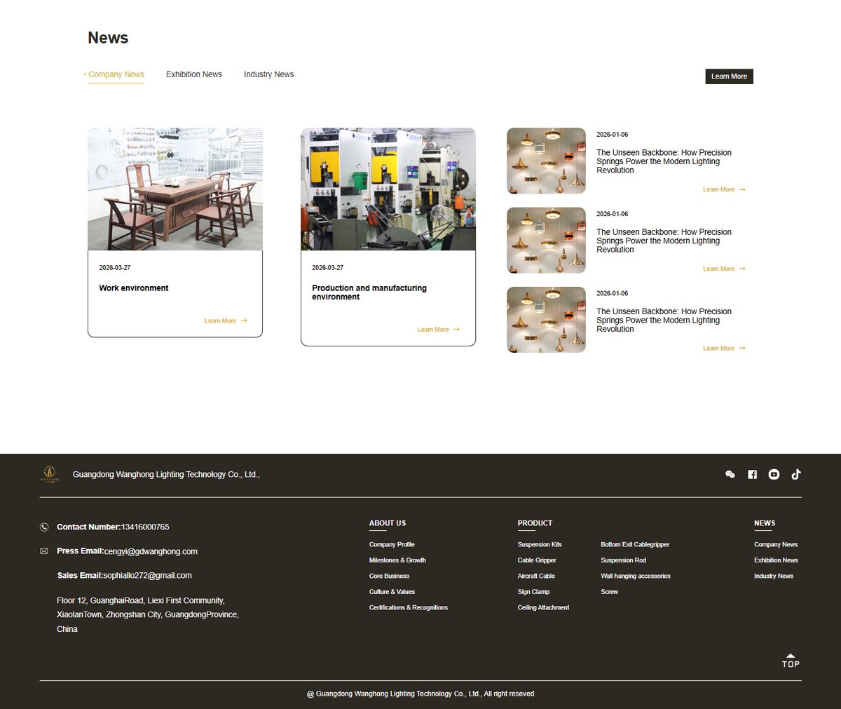Open the Ceiling Attachment link
The height and width of the screenshot is (709, 841).
[543, 608]
